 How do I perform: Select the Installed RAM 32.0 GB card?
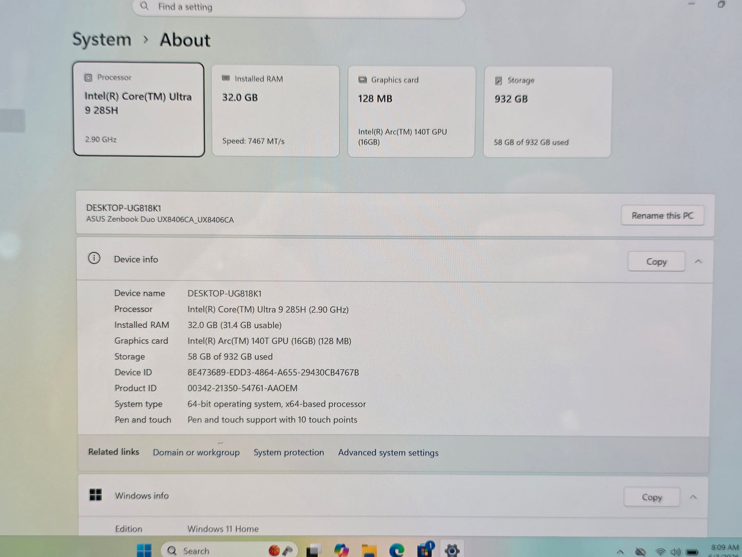pos(275,111)
